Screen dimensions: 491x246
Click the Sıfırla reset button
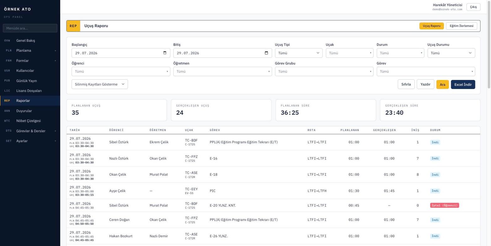(406, 84)
